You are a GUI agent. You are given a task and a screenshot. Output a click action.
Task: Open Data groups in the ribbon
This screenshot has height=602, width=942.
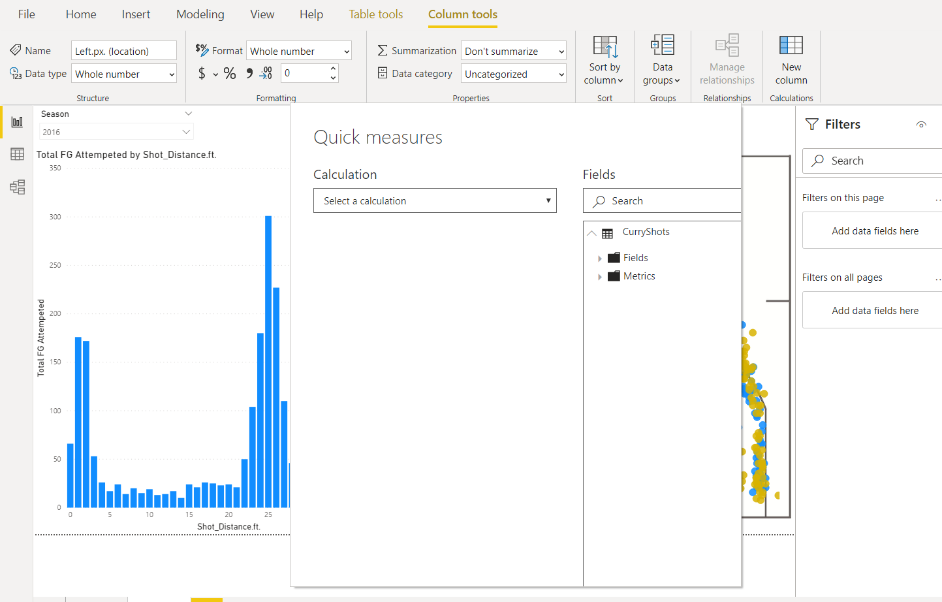662,61
